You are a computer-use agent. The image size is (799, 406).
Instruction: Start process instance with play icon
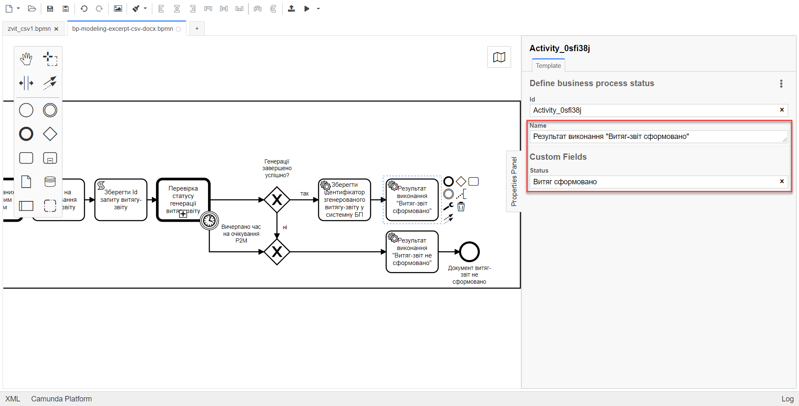(x=307, y=8)
